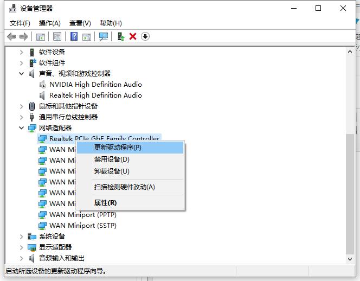Select Realtek PCIe GbE Family Controller row
The height and width of the screenshot is (281, 360).
[99, 138]
